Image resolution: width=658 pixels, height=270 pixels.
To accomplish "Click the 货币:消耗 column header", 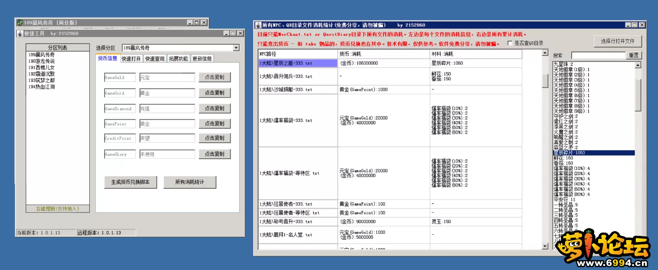I will (x=384, y=54).
